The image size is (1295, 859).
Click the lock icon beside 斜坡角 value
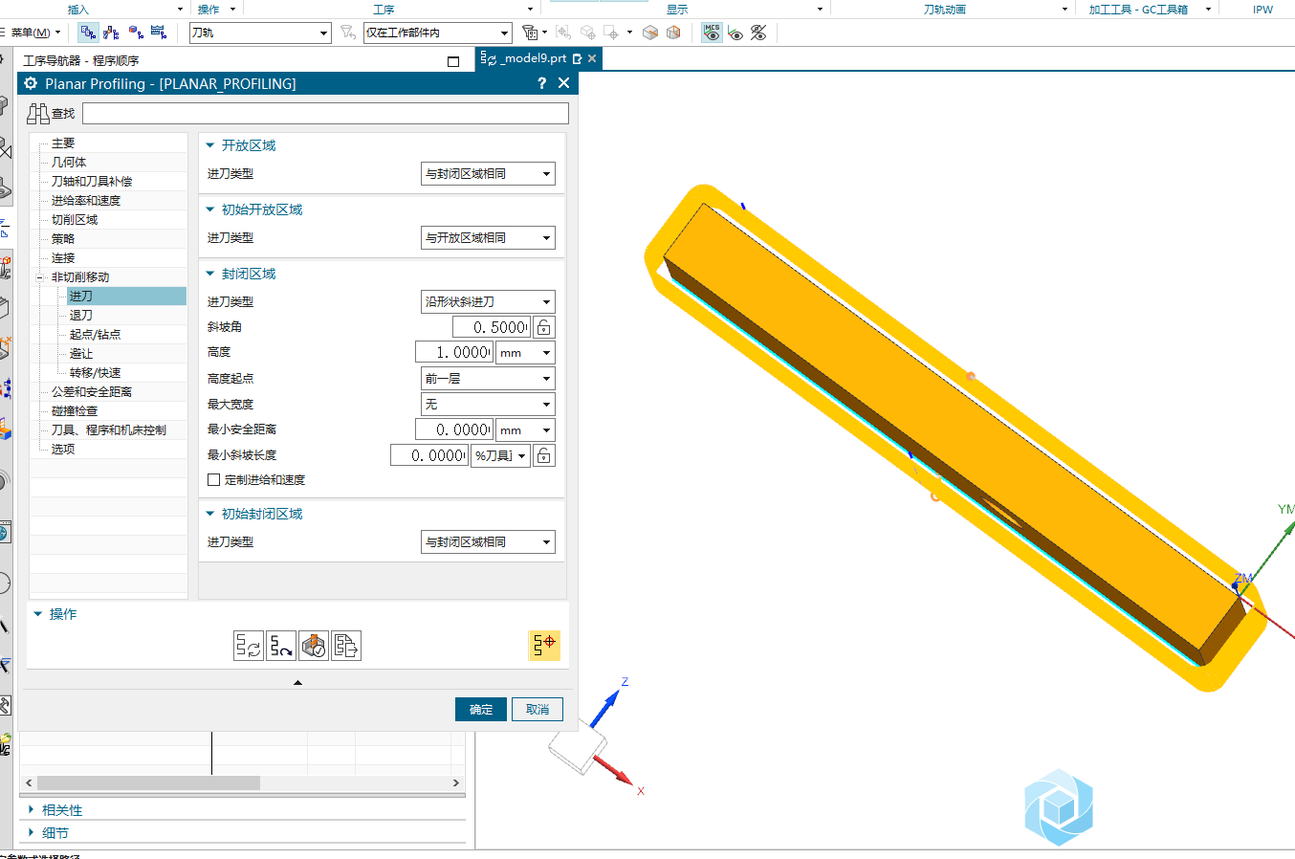543,327
